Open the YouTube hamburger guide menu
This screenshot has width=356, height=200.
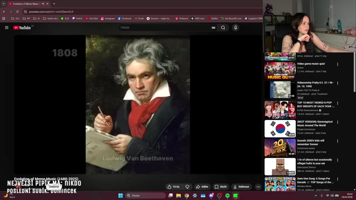[7, 27]
